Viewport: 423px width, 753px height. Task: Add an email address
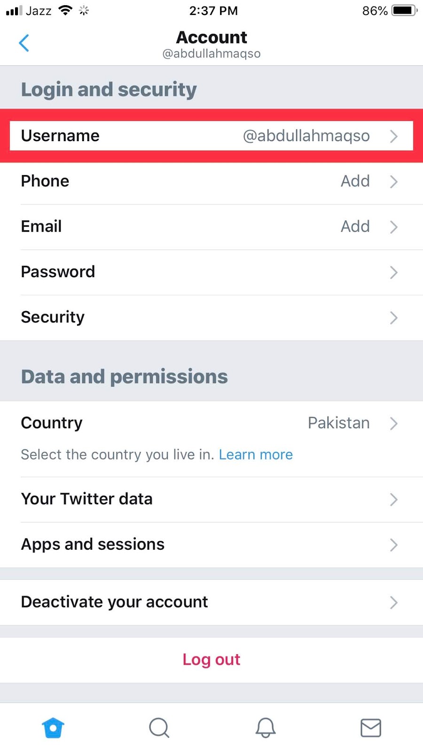(x=355, y=226)
